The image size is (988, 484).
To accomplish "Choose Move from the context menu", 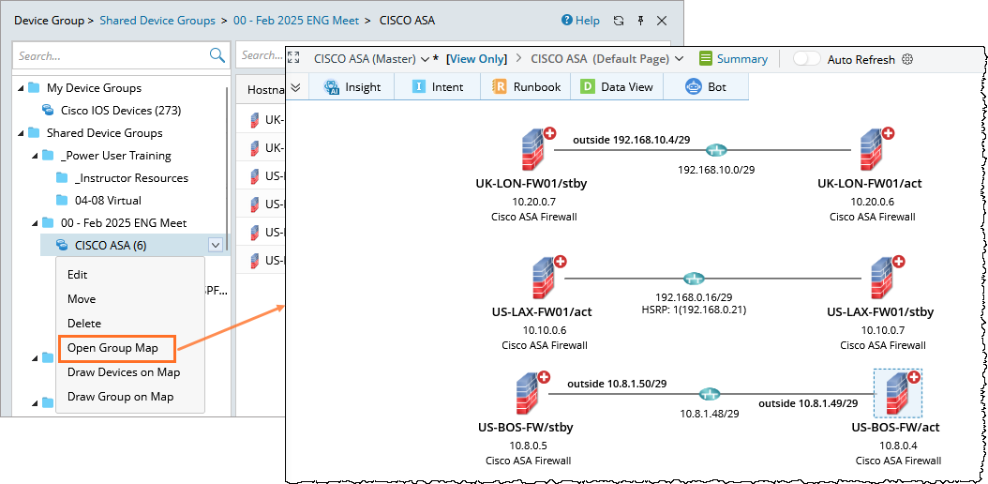I will click(x=82, y=298).
